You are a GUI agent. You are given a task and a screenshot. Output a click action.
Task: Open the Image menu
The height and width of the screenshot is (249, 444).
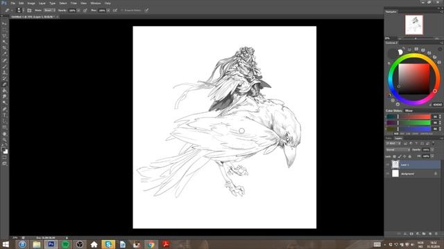click(x=31, y=3)
